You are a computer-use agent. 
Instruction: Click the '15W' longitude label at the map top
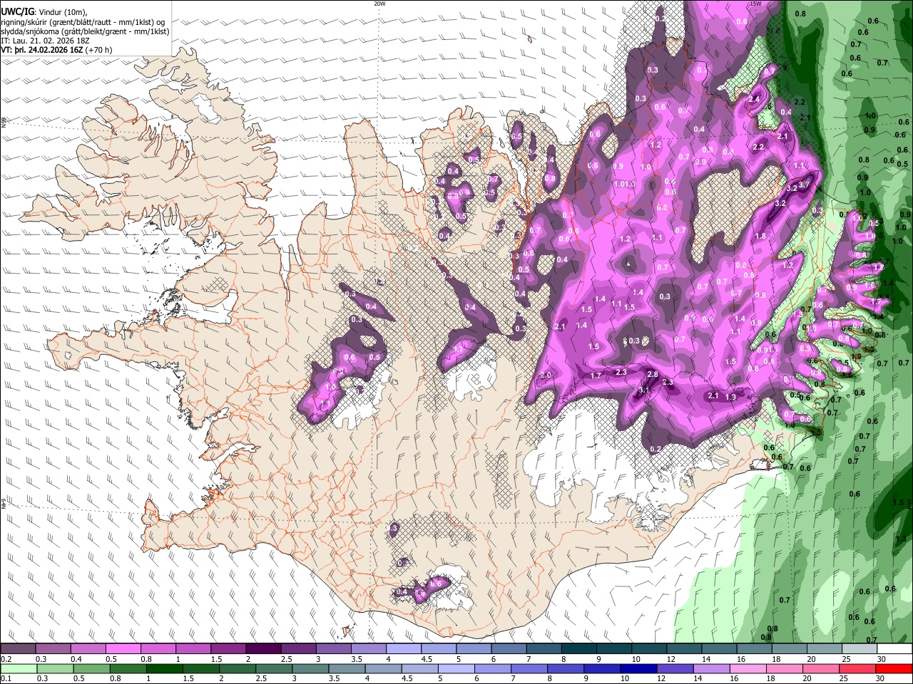coord(755,4)
